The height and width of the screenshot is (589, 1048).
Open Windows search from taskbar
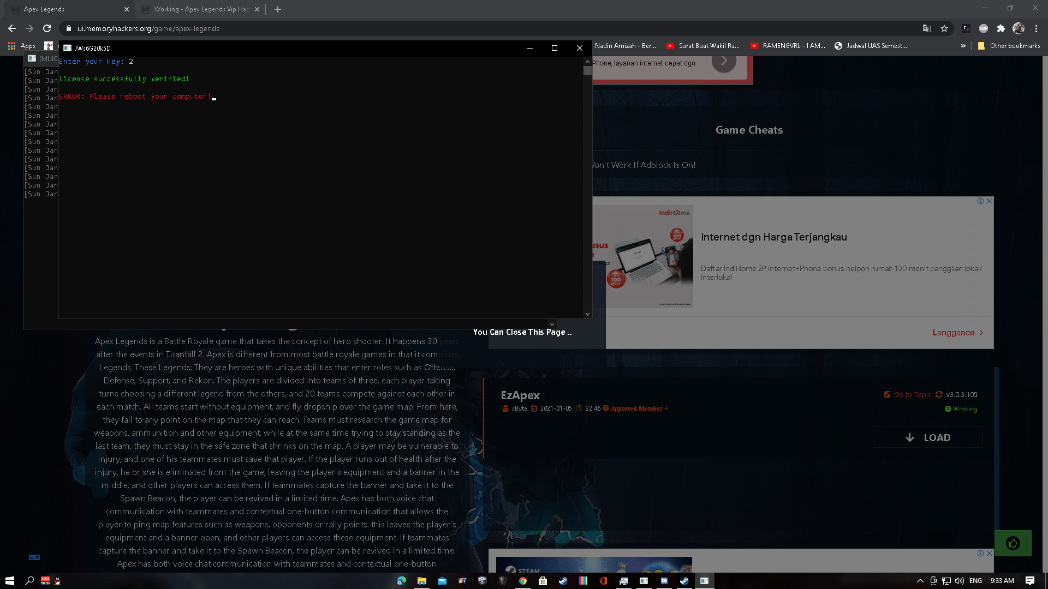point(29,581)
